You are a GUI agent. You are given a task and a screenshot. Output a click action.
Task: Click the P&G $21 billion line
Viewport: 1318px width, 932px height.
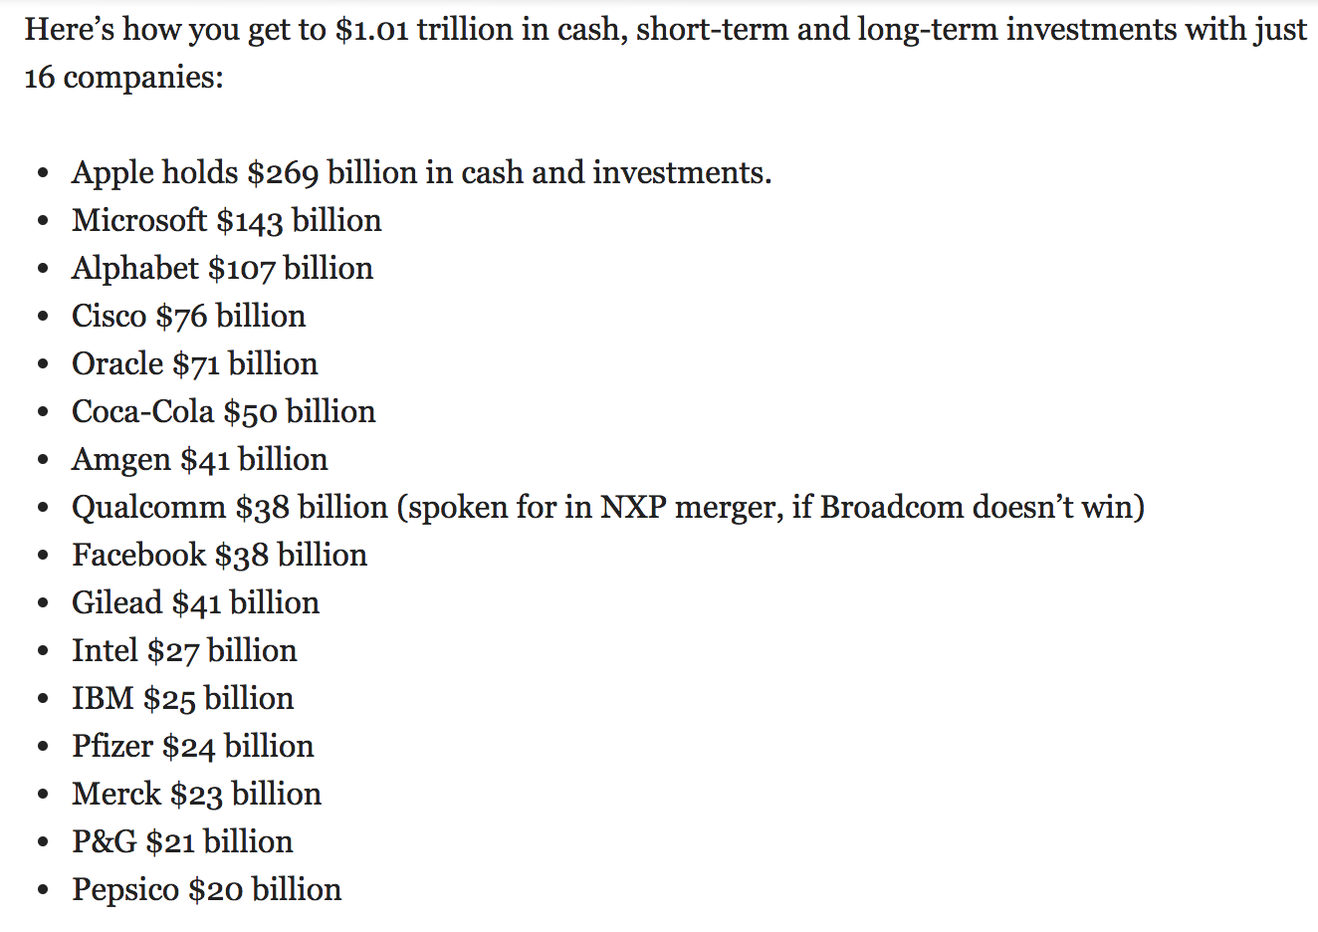(182, 842)
